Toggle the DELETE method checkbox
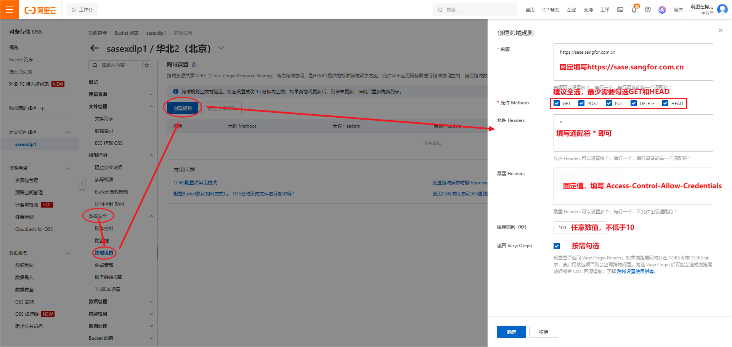 pyautogui.click(x=634, y=103)
